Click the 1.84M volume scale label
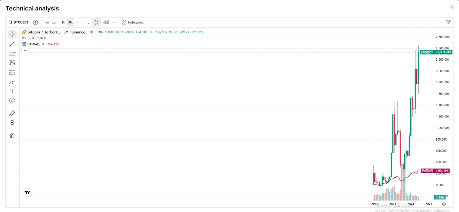459x212 pixels. tap(440, 197)
